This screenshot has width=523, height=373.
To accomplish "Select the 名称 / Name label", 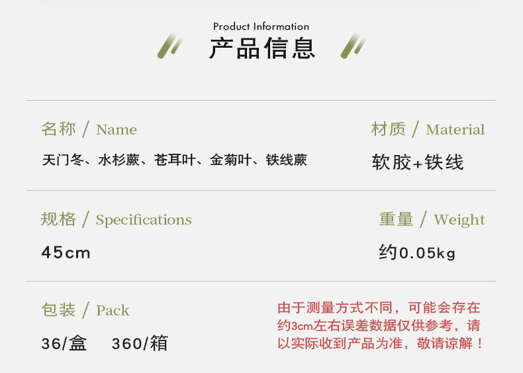I will (x=89, y=129).
